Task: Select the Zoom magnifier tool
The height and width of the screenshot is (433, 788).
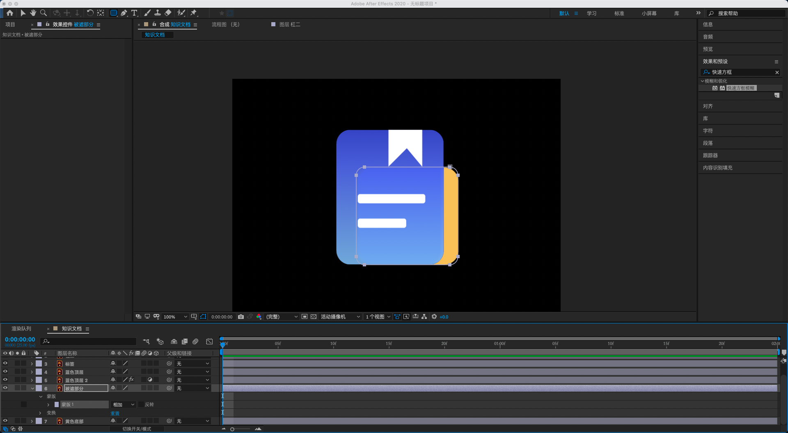Action: click(x=44, y=13)
